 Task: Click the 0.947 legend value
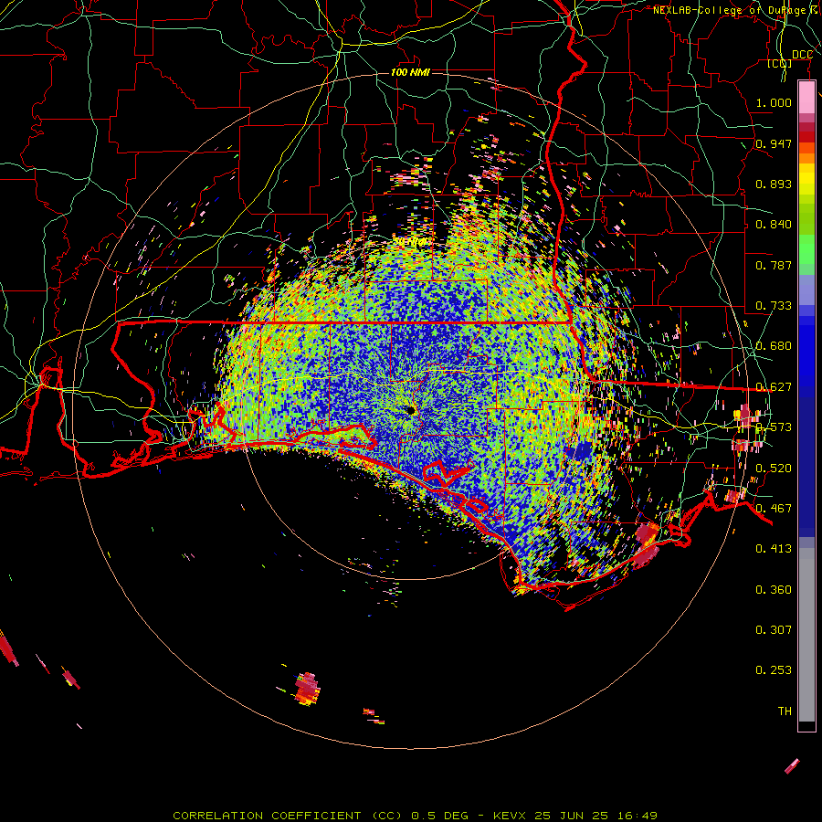(774, 143)
